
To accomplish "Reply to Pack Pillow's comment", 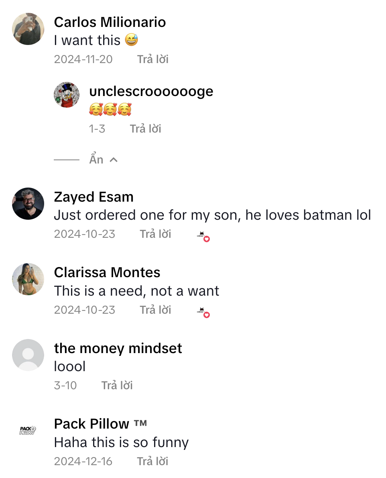I will (152, 461).
